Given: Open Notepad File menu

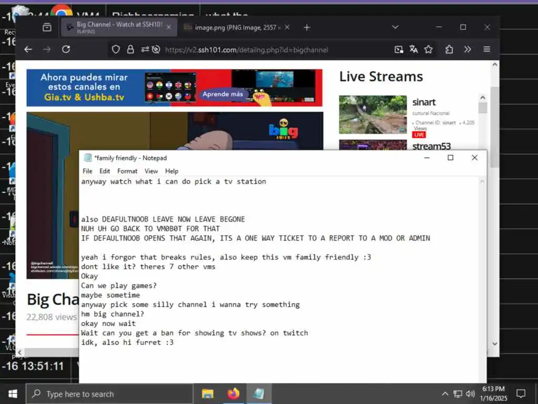Looking at the screenshot, I should pyautogui.click(x=88, y=171).
